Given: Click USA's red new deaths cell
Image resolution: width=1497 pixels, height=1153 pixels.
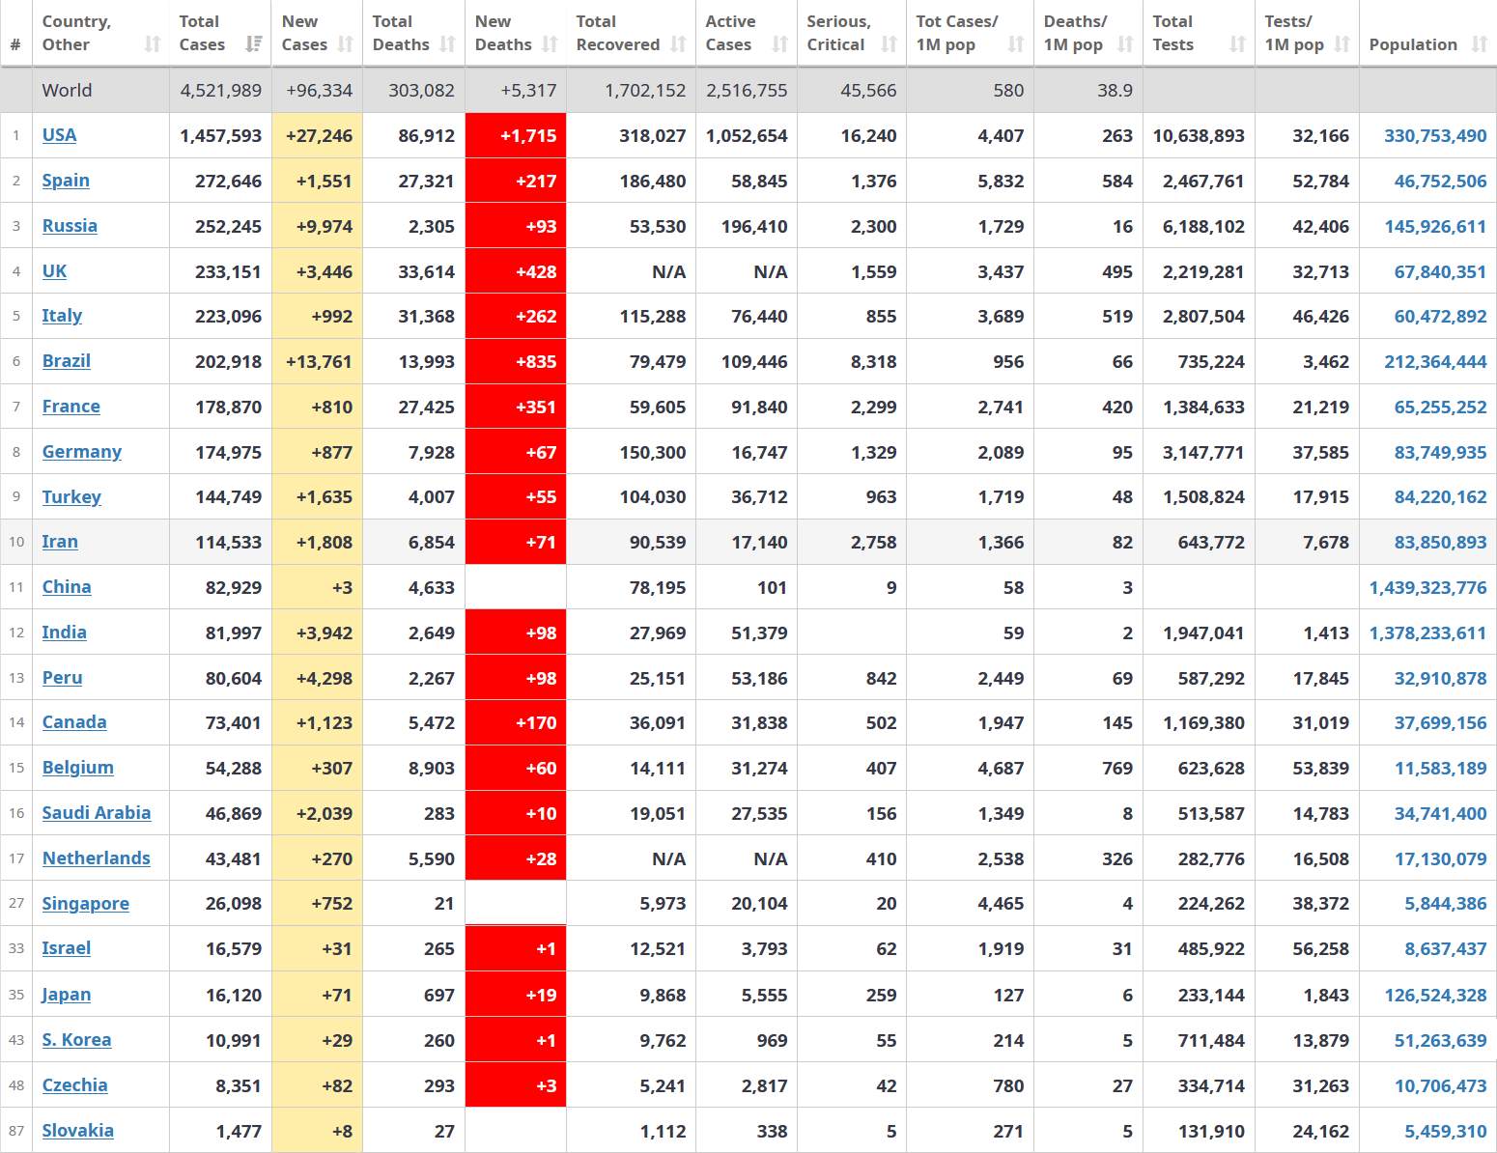Looking at the screenshot, I should tap(516, 136).
